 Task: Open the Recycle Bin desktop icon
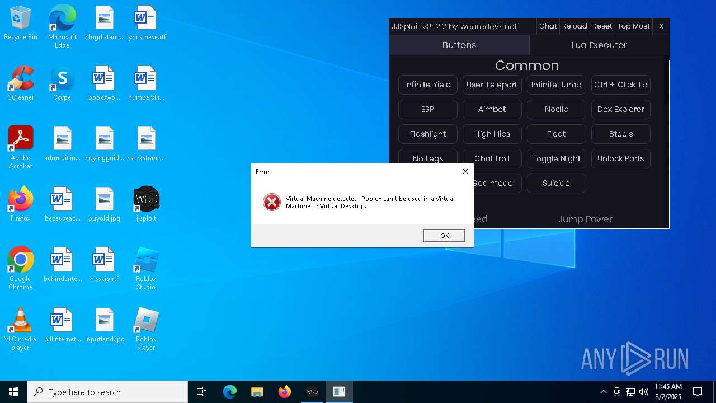pyautogui.click(x=21, y=23)
